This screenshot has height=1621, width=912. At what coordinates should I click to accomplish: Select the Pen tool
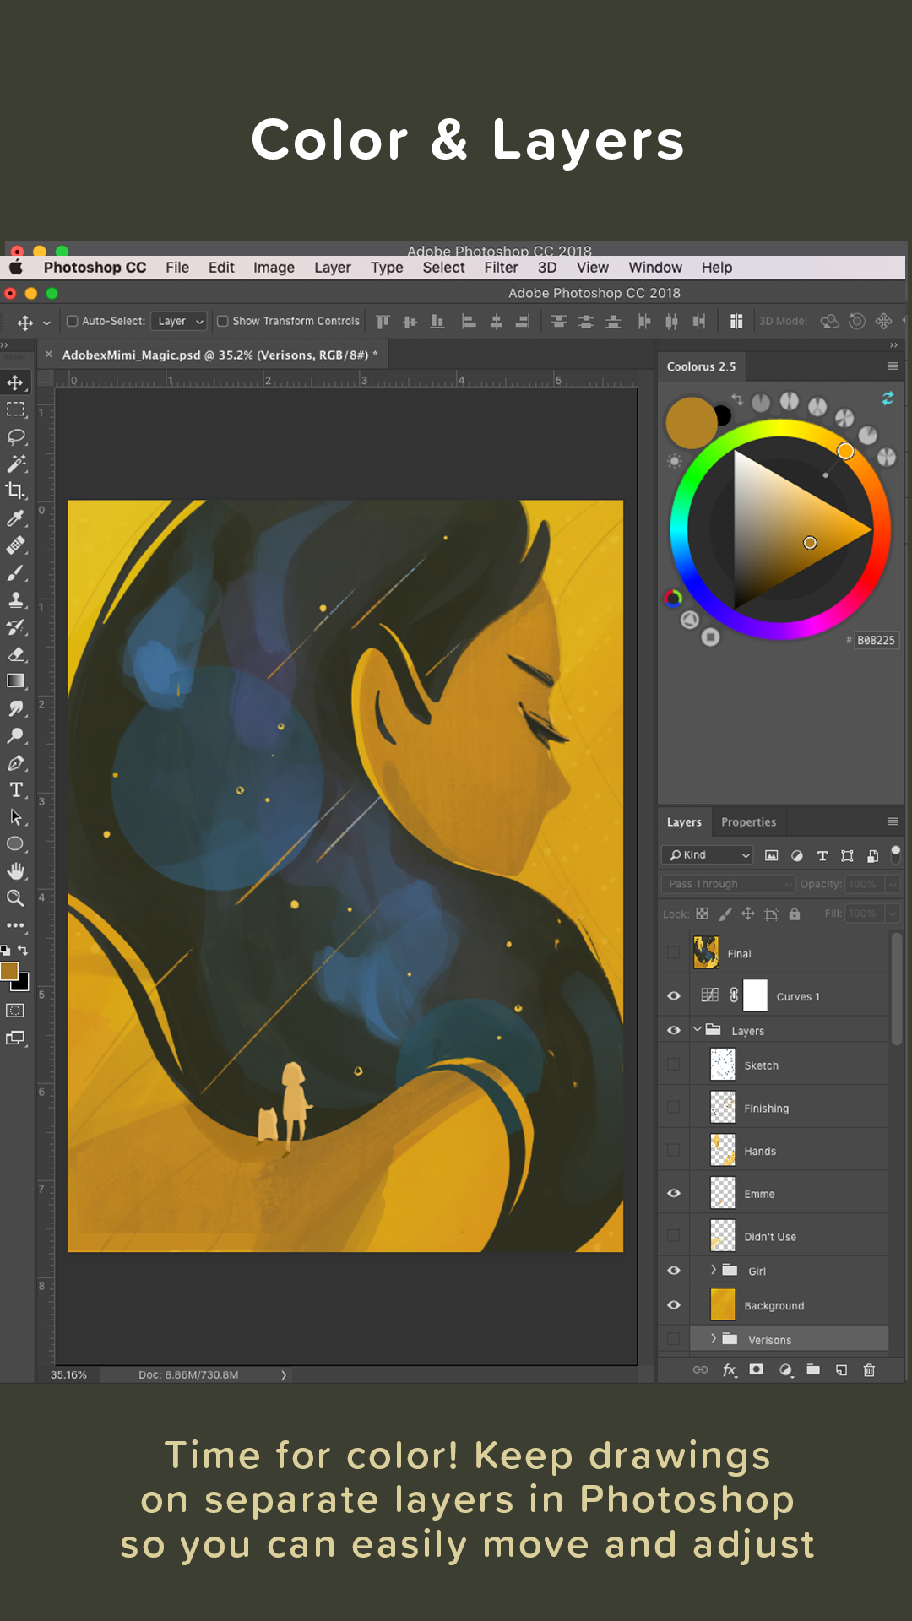[x=15, y=762]
